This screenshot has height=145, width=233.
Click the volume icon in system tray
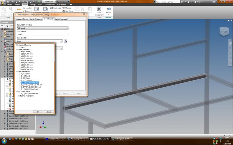[220, 141]
